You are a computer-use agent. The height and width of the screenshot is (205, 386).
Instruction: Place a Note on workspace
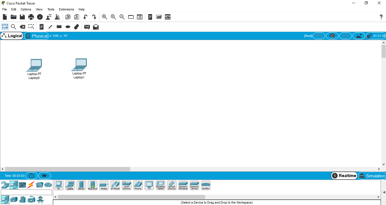click(x=42, y=27)
